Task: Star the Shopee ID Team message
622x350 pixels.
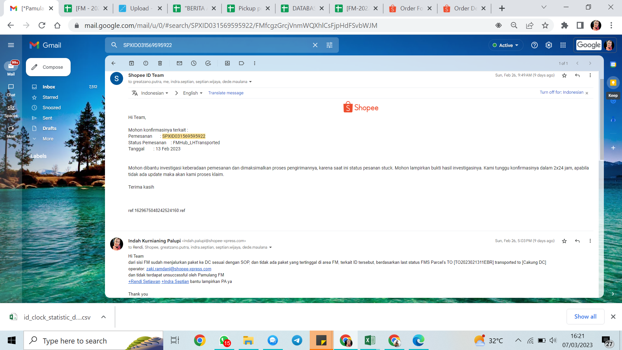Action: coord(564,75)
